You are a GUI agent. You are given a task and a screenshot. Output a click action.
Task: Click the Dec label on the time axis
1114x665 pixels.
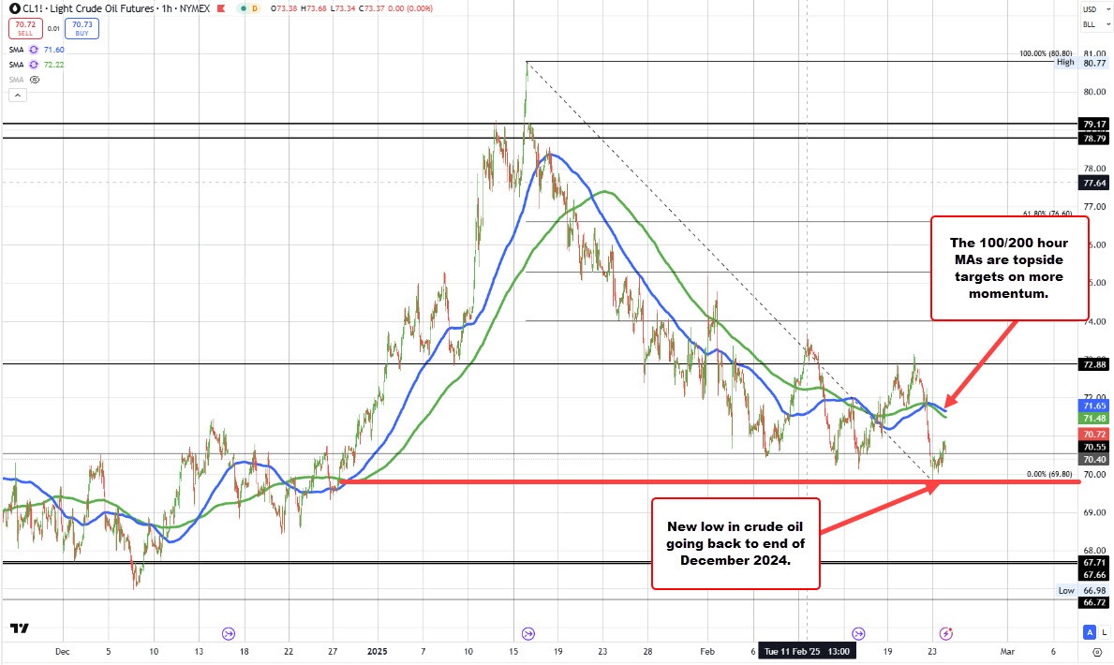(x=63, y=652)
